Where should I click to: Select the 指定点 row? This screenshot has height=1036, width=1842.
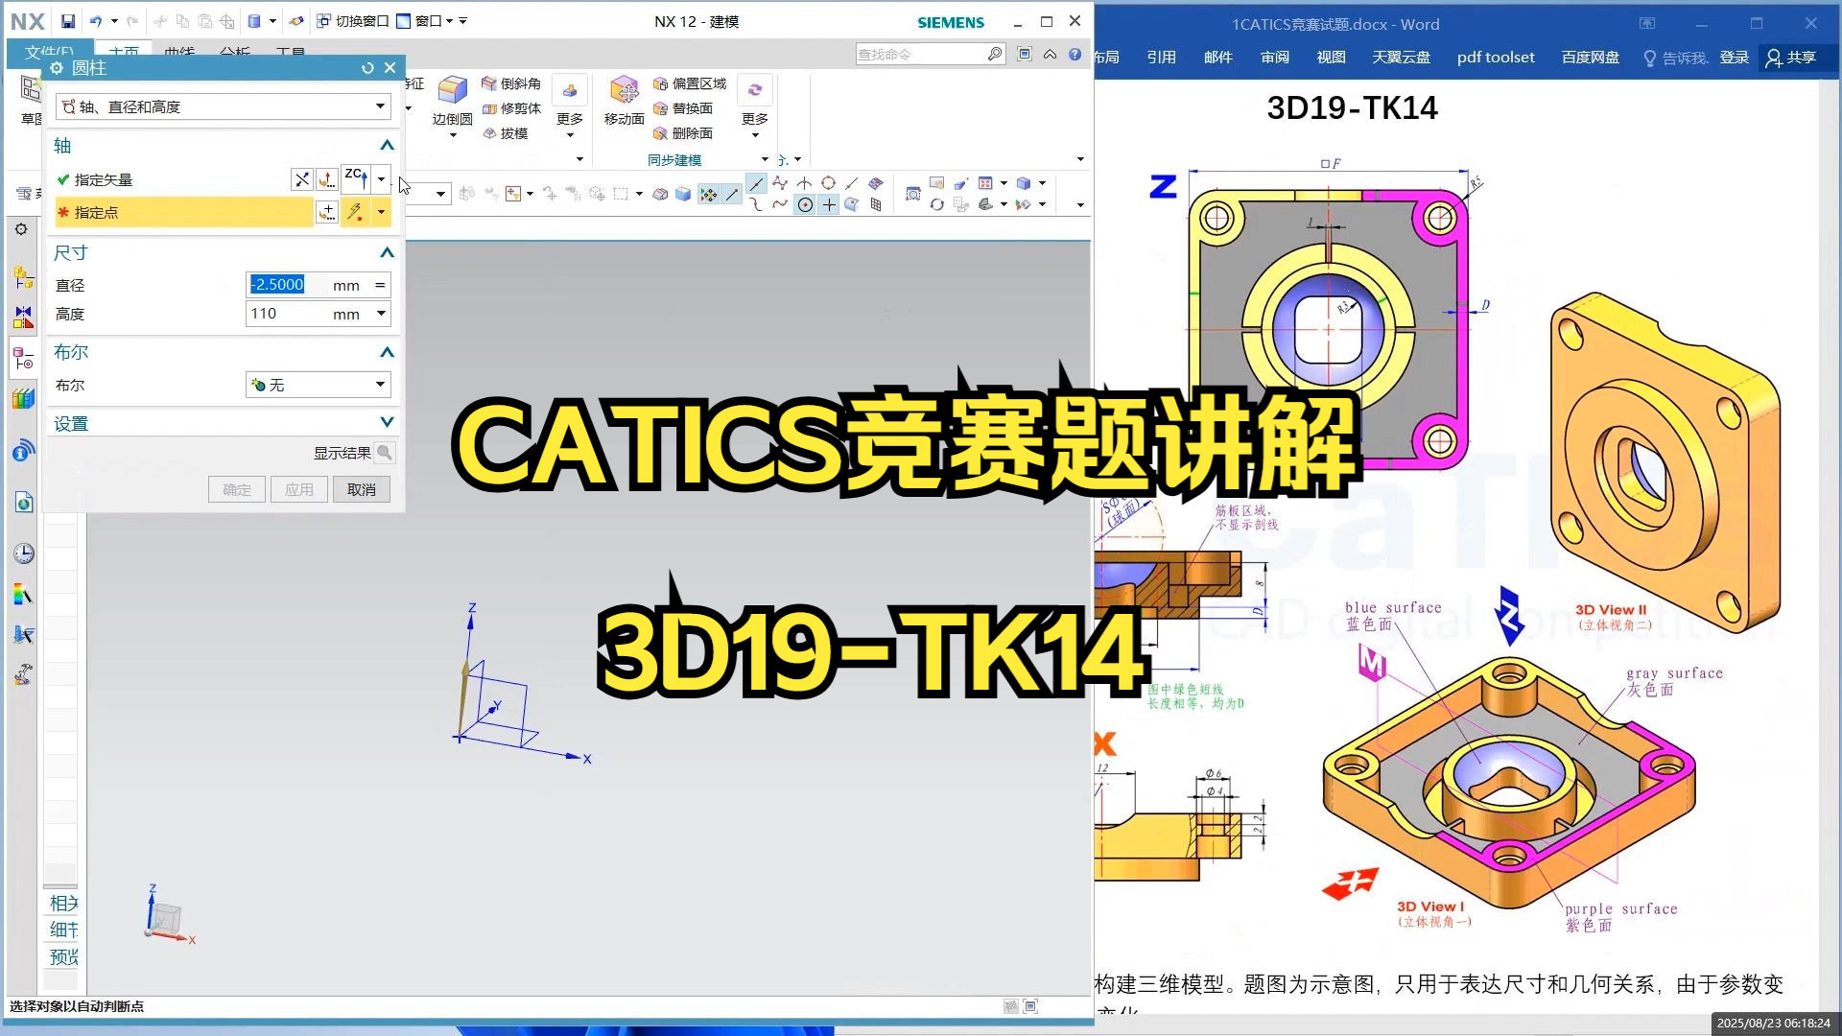[182, 212]
